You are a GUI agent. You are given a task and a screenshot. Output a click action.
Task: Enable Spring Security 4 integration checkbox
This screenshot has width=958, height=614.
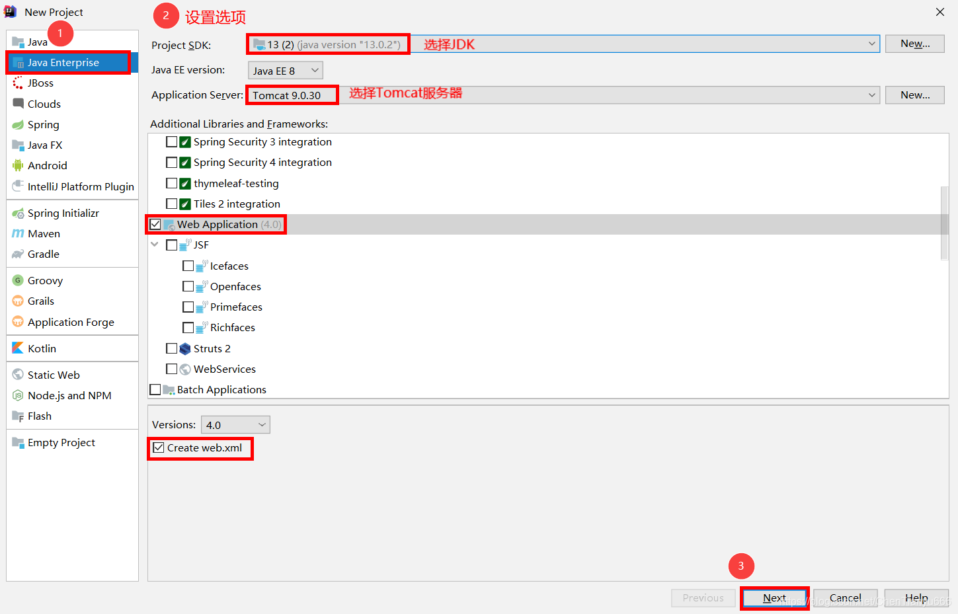[172, 163]
